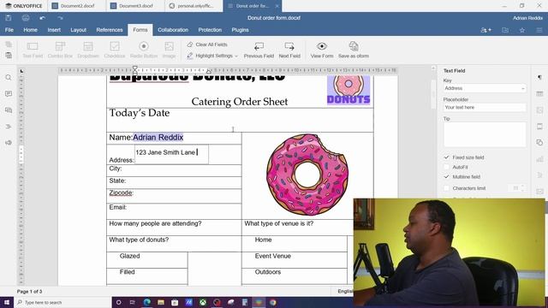Mark document as favorite with star
Image resolution: width=548 pixels, height=308 pixels.
[x=522, y=30]
